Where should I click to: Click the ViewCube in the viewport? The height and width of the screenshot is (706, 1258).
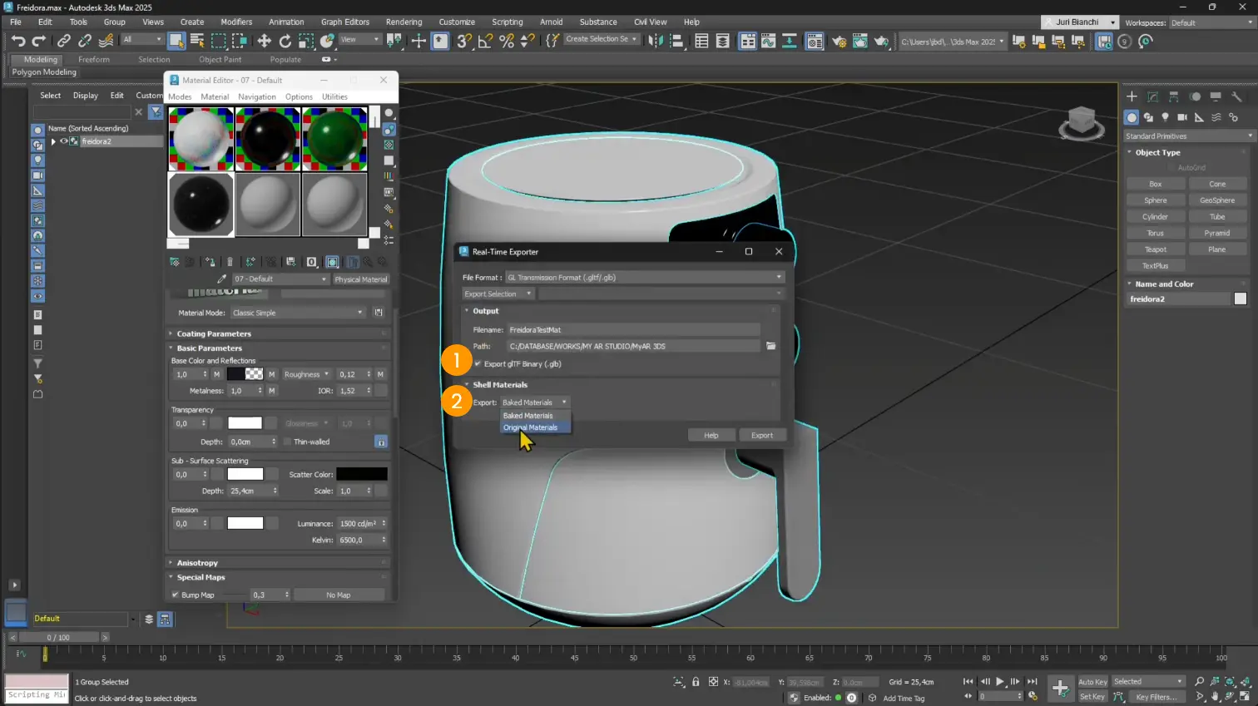(1081, 123)
